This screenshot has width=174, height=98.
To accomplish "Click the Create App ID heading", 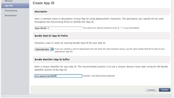I will click(43, 3).
